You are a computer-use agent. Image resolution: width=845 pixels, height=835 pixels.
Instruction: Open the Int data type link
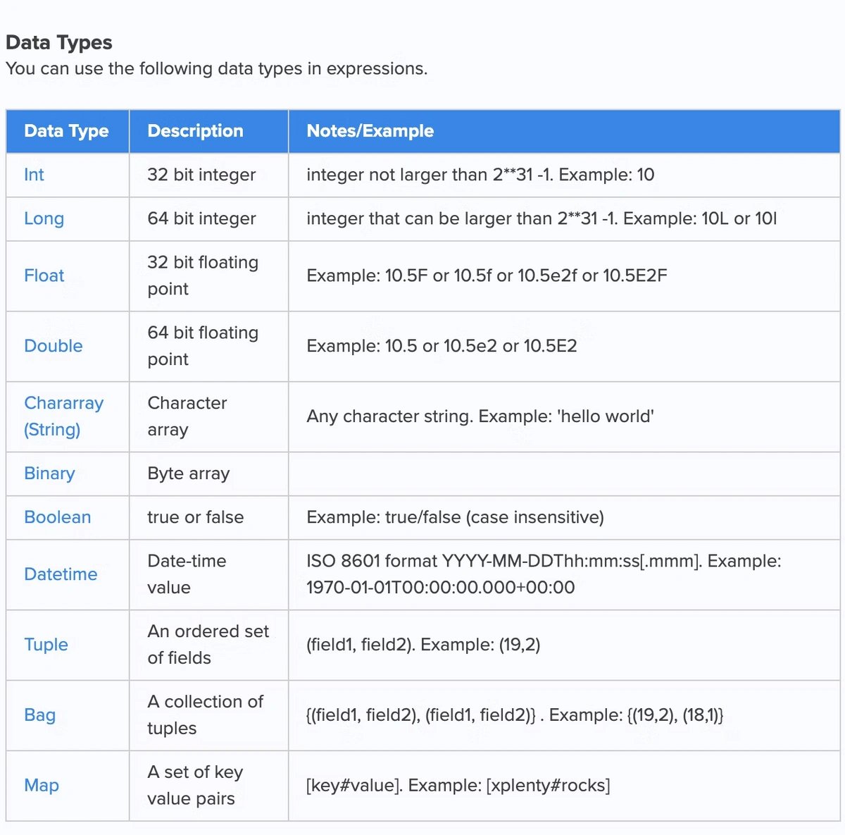click(x=34, y=175)
